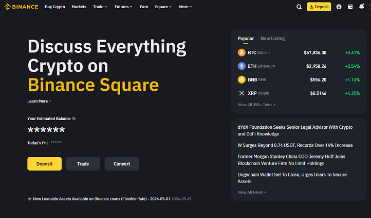Select ETH price $2,958.26

coord(316,66)
